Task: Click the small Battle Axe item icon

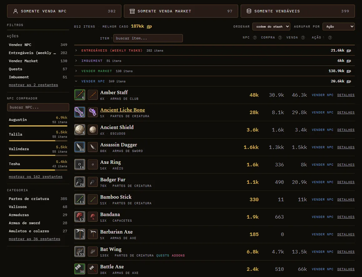Action: coord(93,269)
